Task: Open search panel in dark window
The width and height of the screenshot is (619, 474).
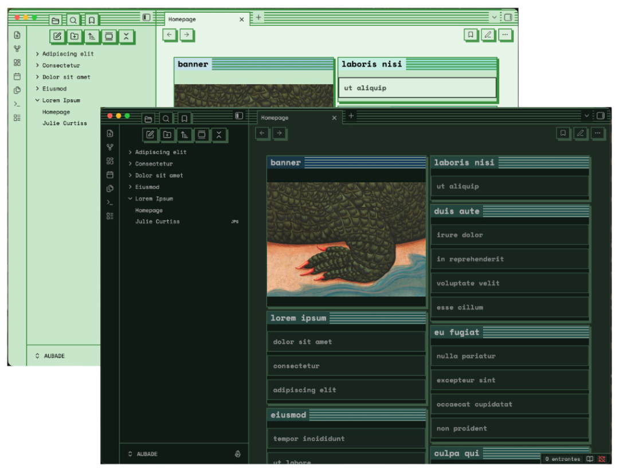Action: point(166,119)
